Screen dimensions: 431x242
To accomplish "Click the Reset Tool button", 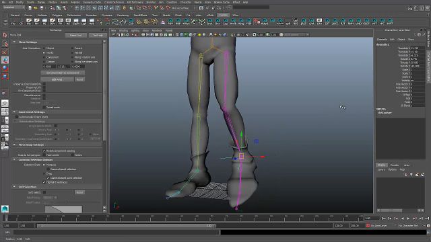I will tap(76, 35).
